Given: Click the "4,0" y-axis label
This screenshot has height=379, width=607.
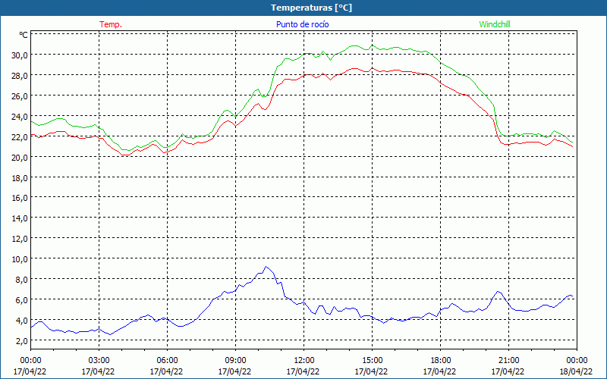Looking at the screenshot, I should click(x=21, y=321).
